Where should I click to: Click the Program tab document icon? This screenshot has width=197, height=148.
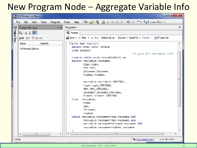(68, 33)
